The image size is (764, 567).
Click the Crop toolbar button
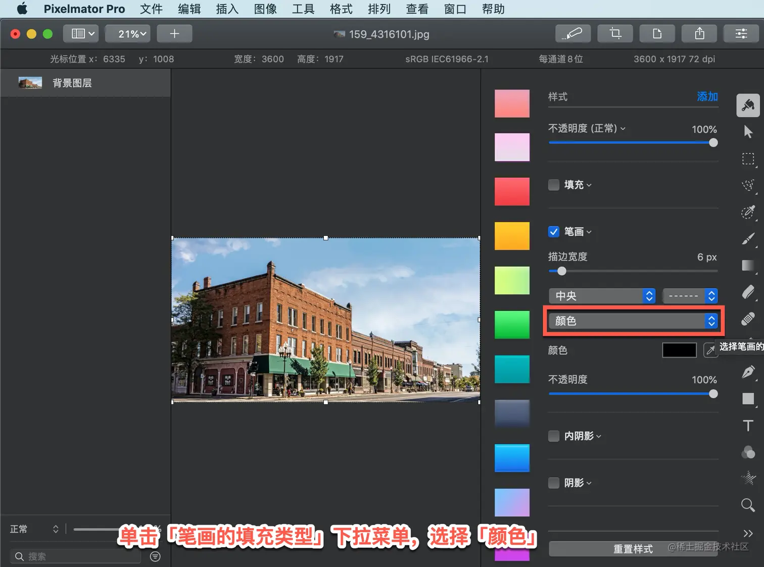[x=615, y=34]
